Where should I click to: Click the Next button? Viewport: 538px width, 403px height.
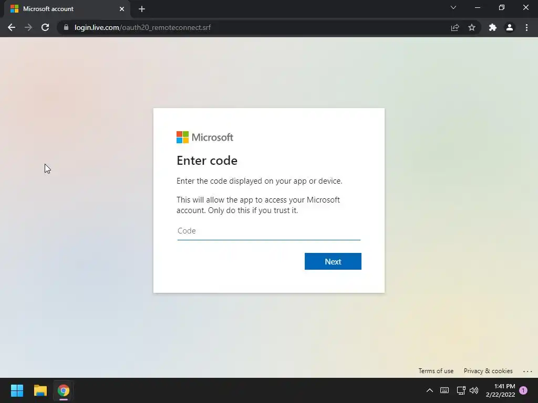pyautogui.click(x=333, y=261)
